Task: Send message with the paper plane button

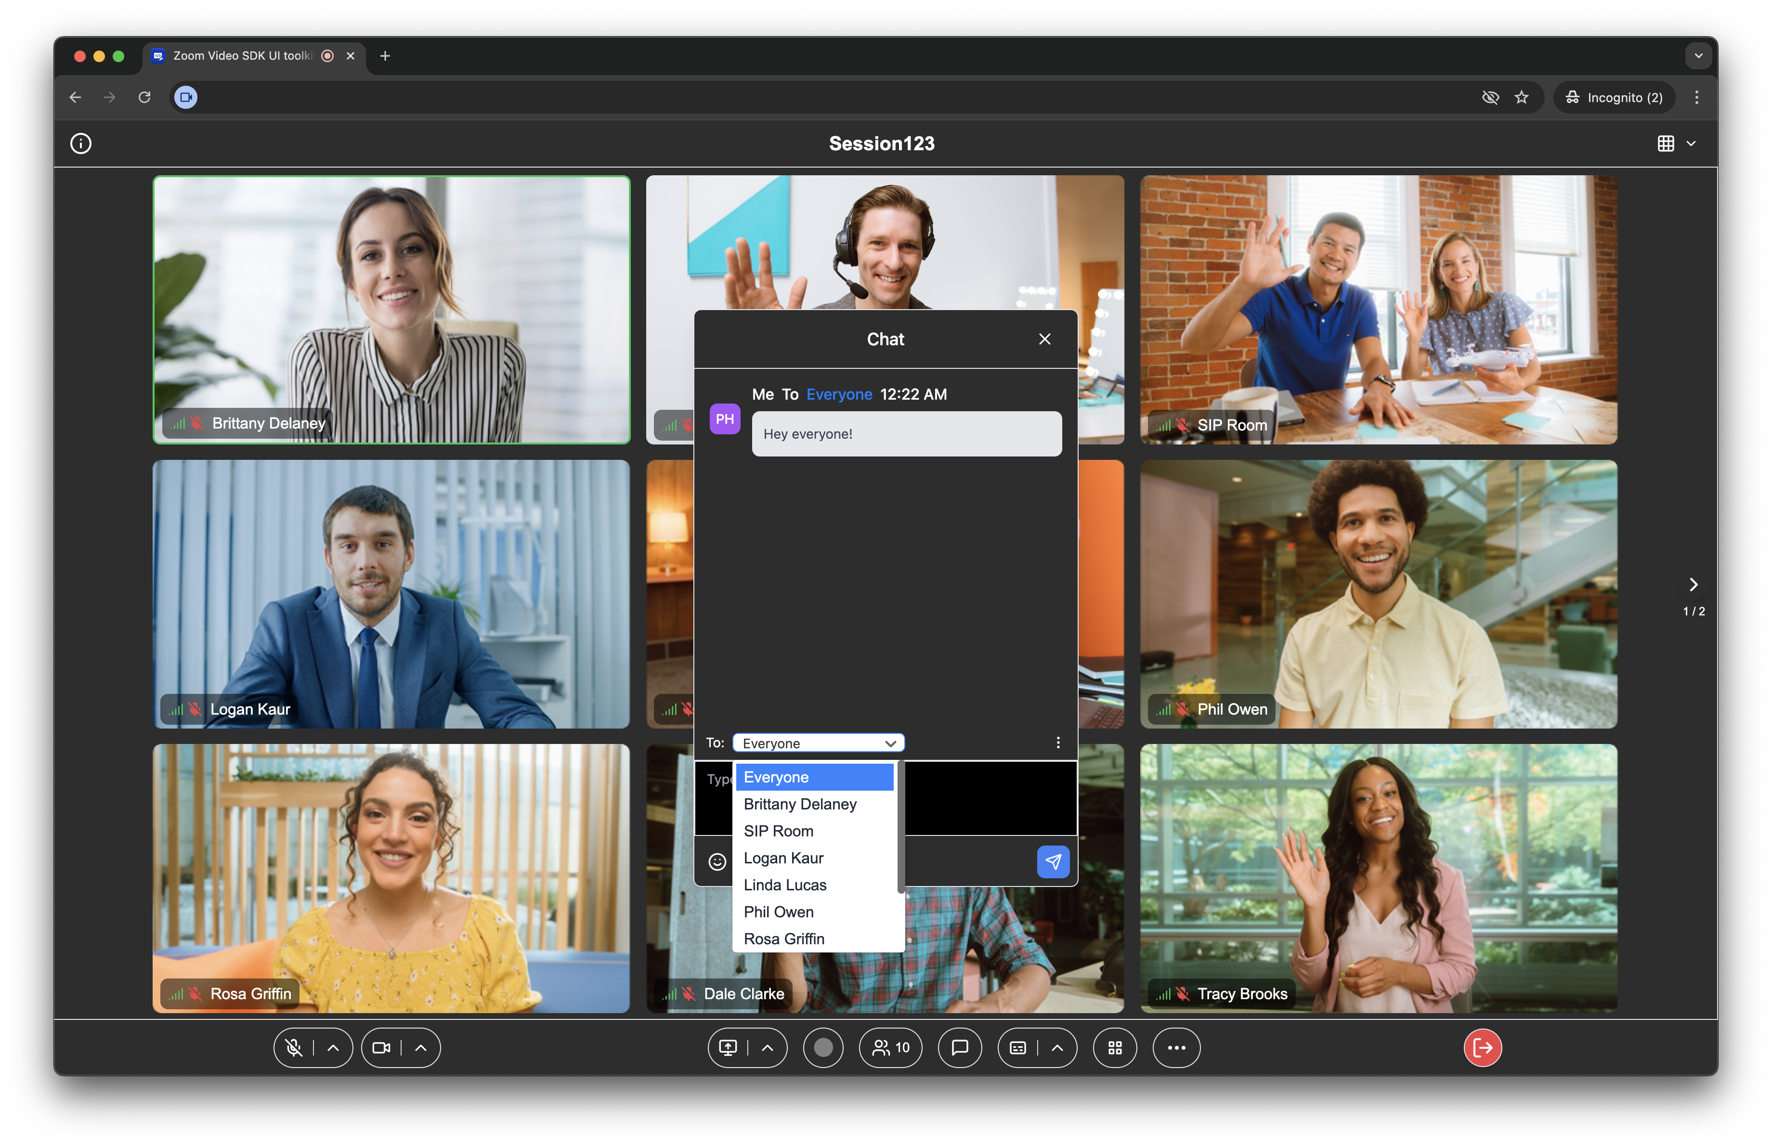Action: coord(1053,861)
